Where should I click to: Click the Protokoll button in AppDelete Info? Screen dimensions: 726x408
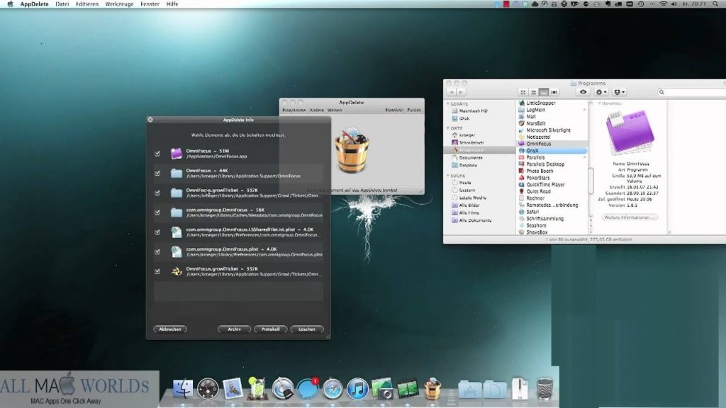(270, 329)
